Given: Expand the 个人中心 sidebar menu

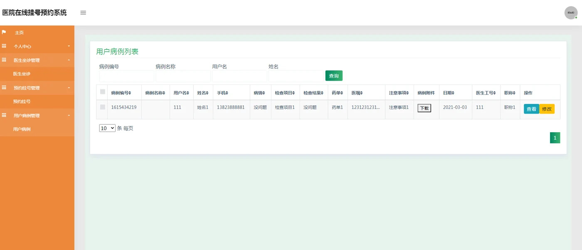Looking at the screenshot, I should pyautogui.click(x=37, y=46).
